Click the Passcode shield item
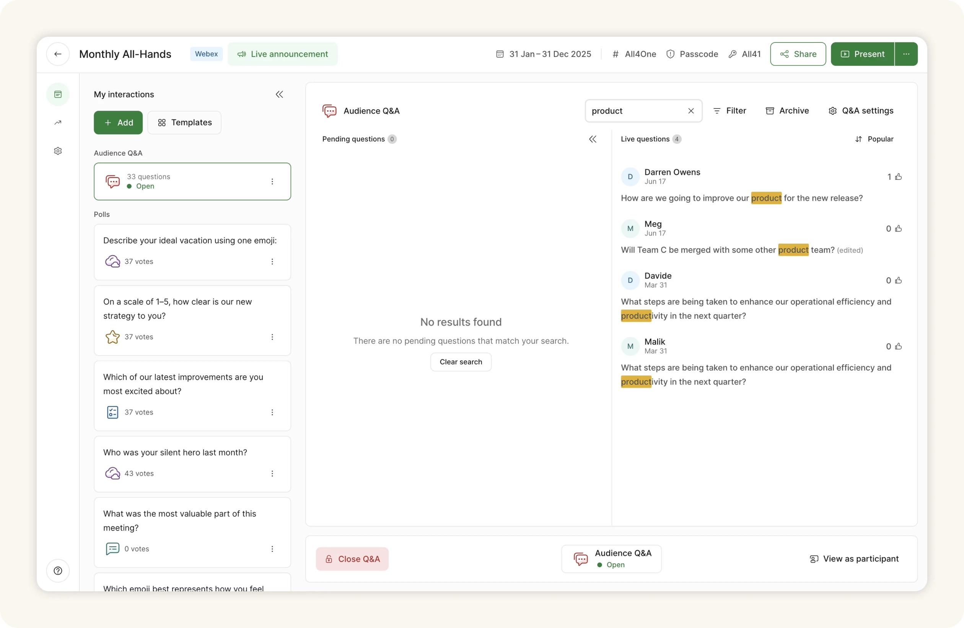 [x=692, y=54]
